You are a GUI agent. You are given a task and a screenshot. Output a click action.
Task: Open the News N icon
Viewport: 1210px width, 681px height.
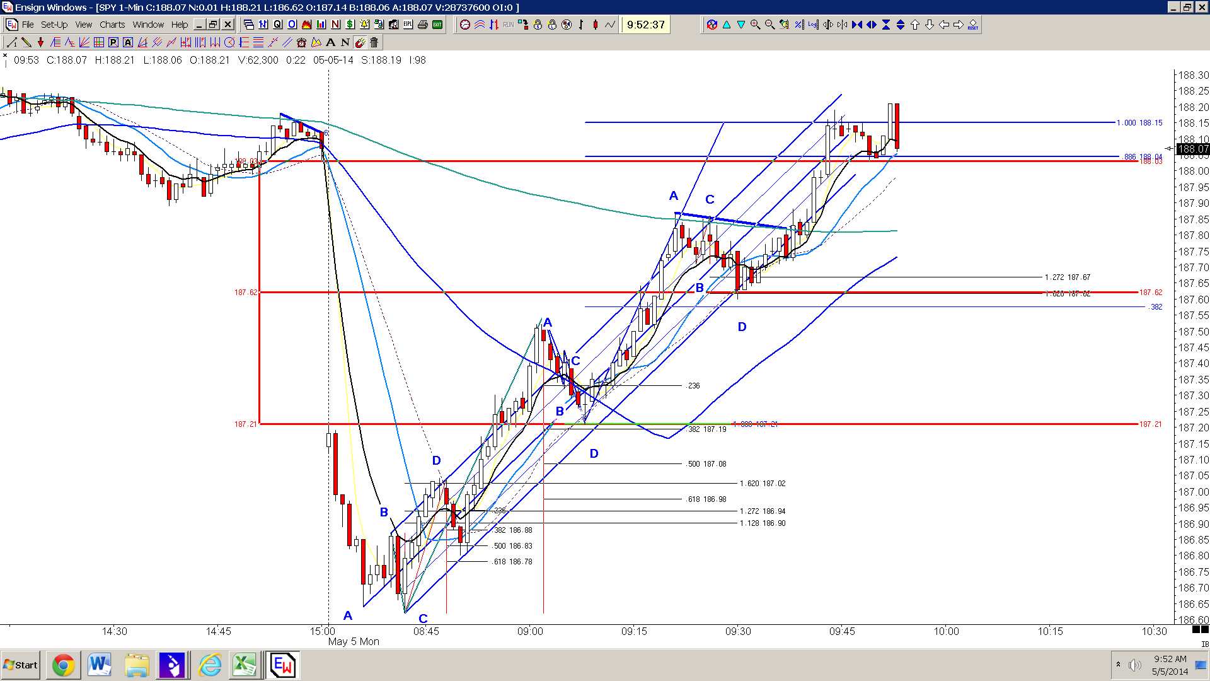point(335,25)
